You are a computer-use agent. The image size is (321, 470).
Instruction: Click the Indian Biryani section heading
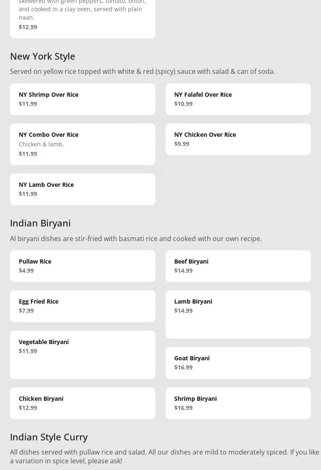(x=40, y=223)
